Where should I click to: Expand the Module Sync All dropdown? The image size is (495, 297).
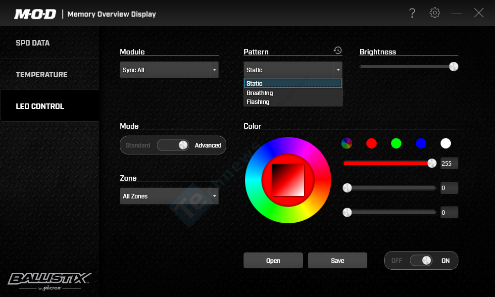pyautogui.click(x=169, y=70)
